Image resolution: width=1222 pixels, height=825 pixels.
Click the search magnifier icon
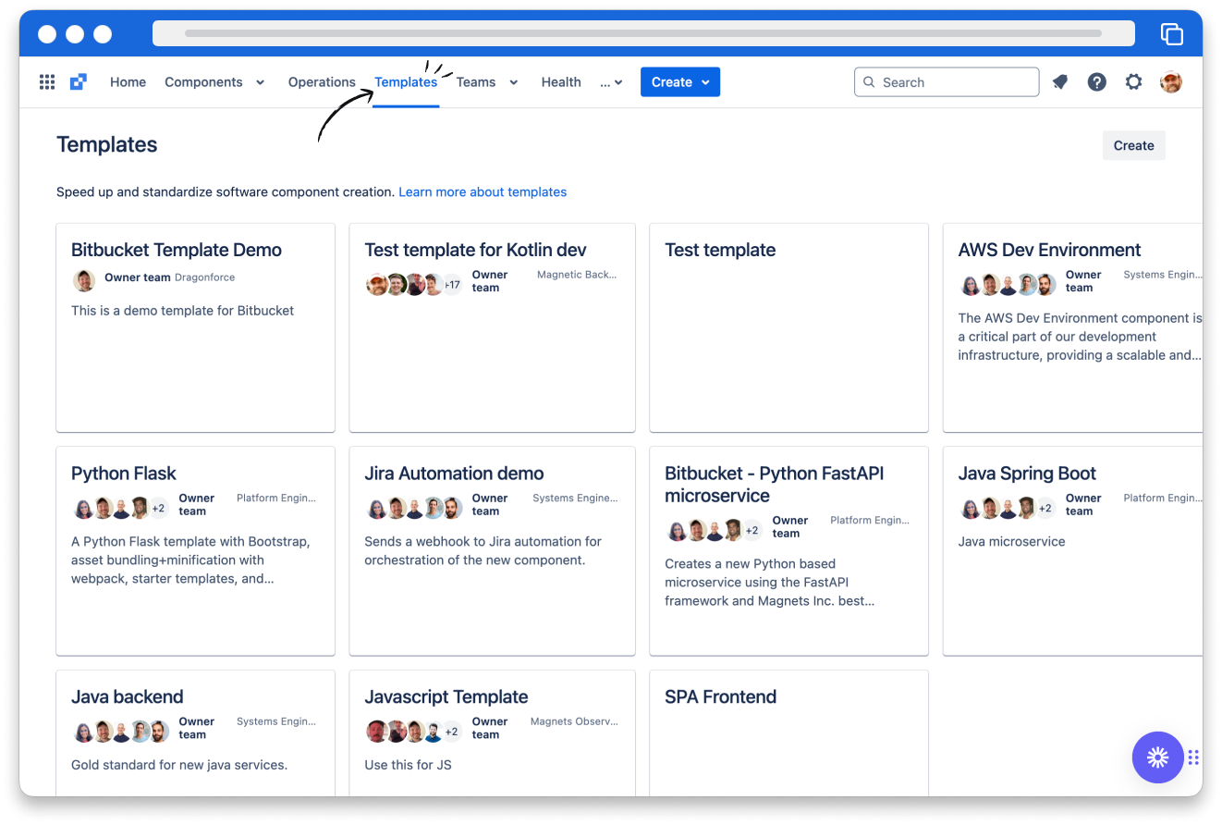pos(869,82)
